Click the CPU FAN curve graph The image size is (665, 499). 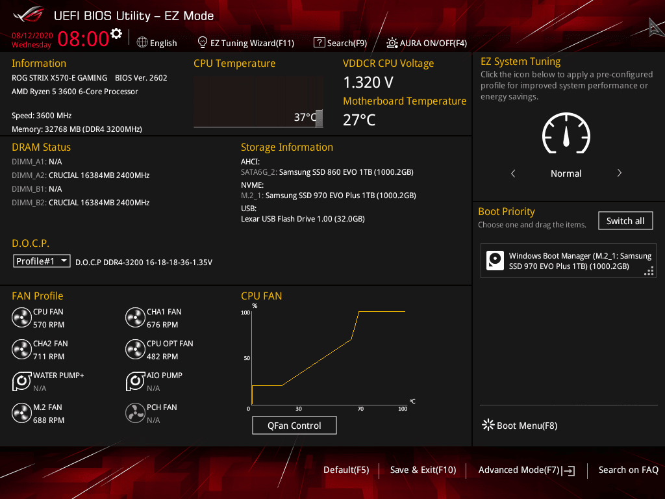329,357
